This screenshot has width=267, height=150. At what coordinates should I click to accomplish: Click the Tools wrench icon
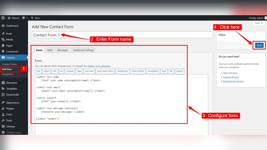tap(3, 120)
